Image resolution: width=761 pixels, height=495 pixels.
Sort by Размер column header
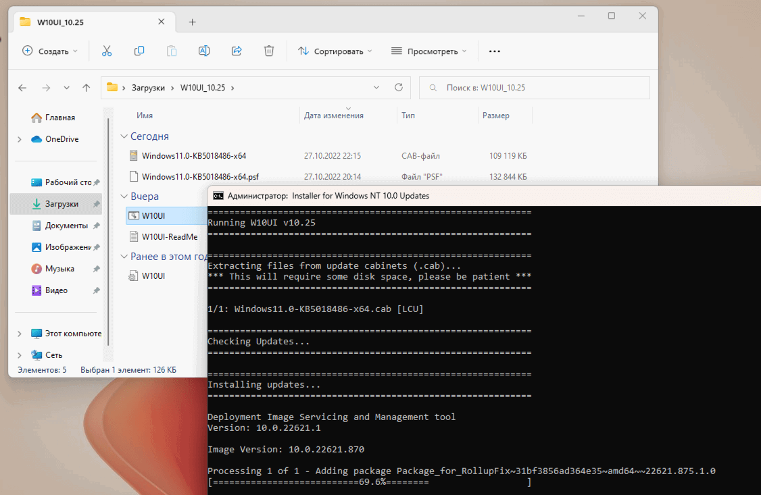[495, 115]
